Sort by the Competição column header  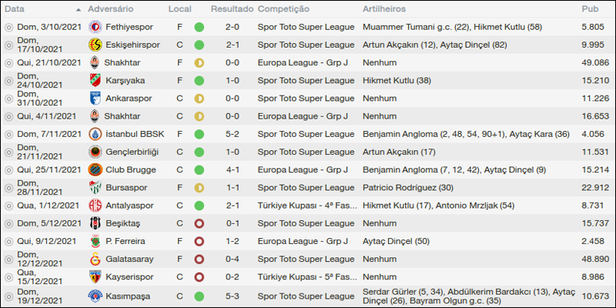pos(283,8)
